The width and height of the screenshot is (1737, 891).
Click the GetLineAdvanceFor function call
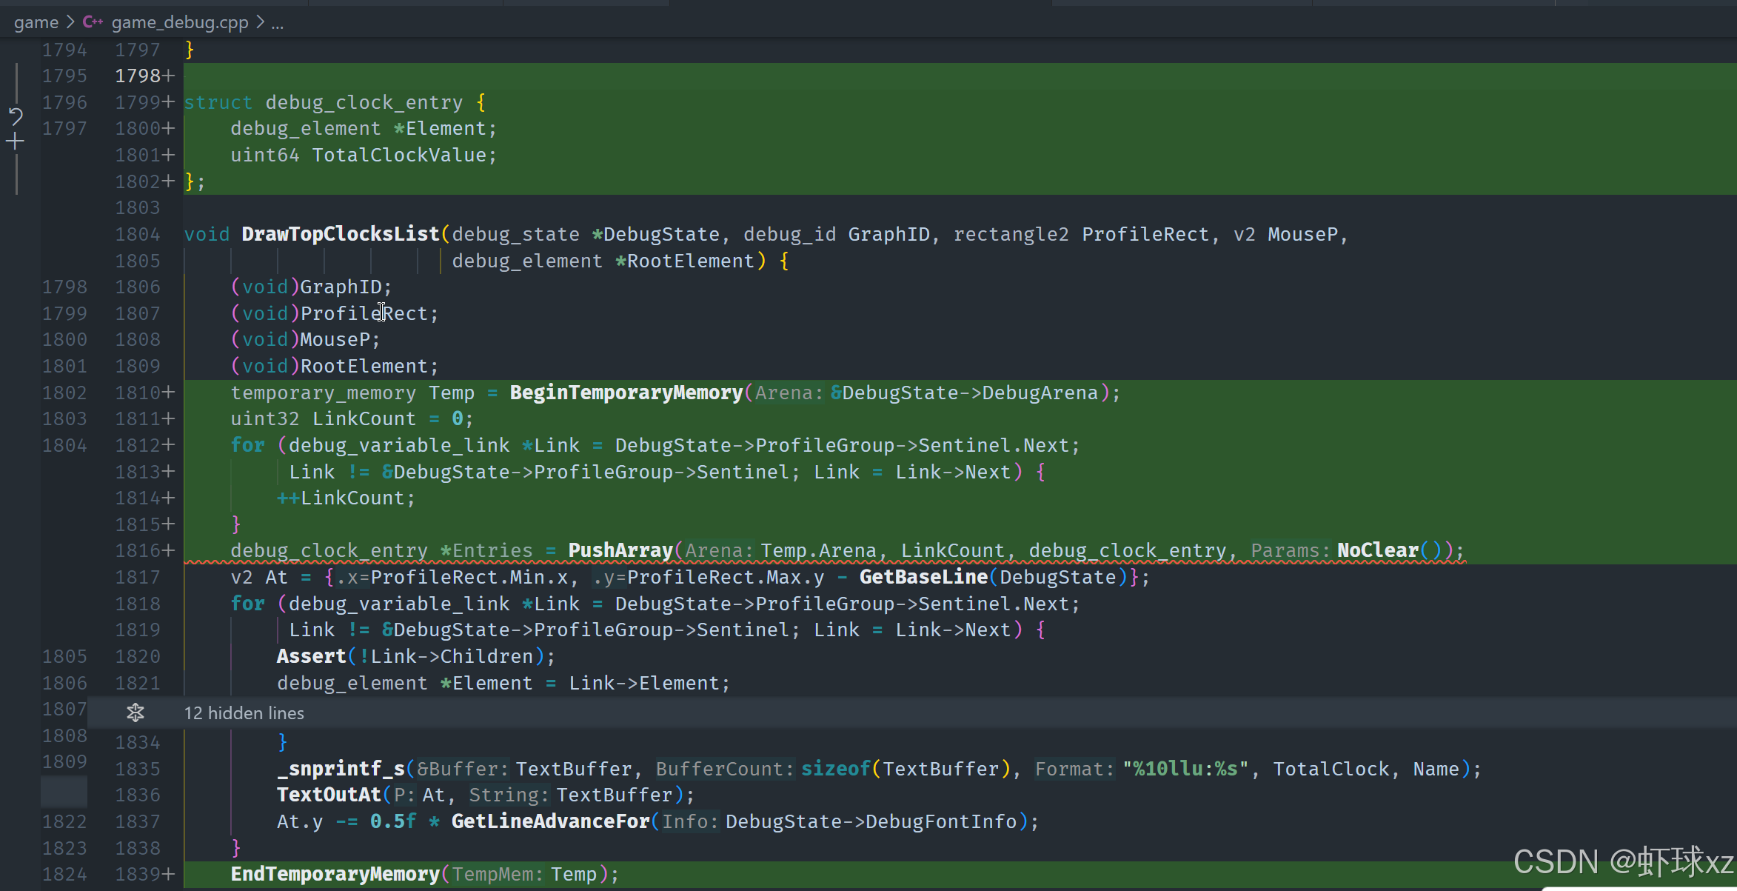click(x=550, y=822)
